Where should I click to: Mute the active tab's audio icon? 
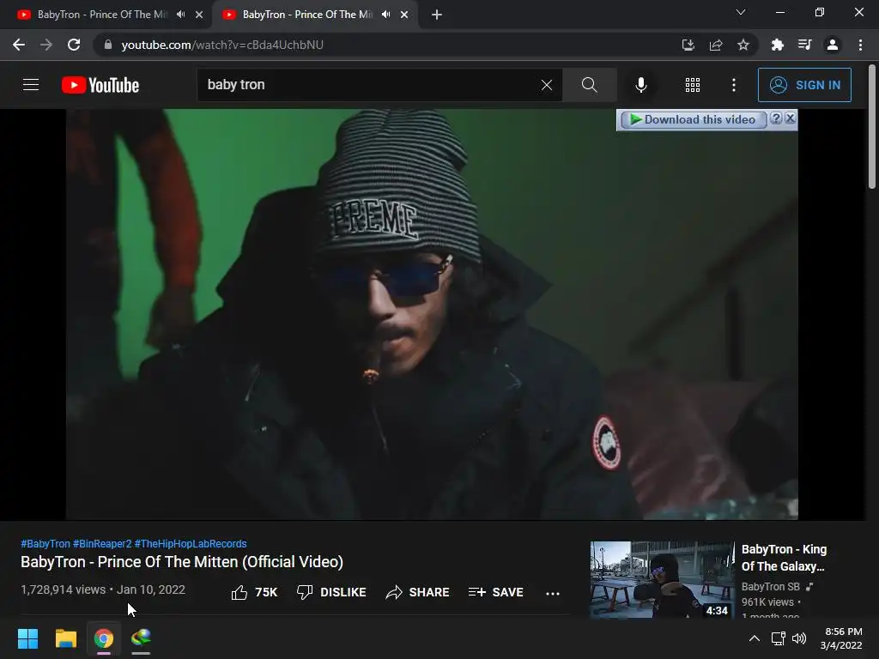tap(385, 15)
